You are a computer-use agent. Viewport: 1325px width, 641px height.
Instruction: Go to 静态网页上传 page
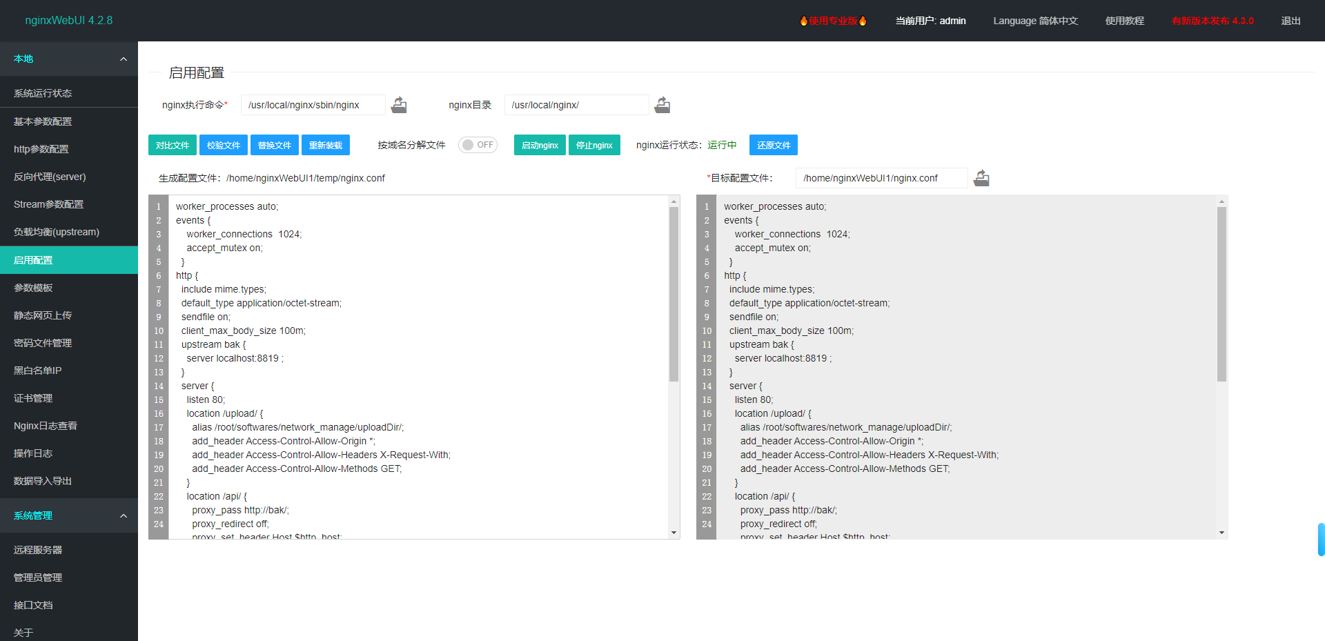tap(69, 315)
